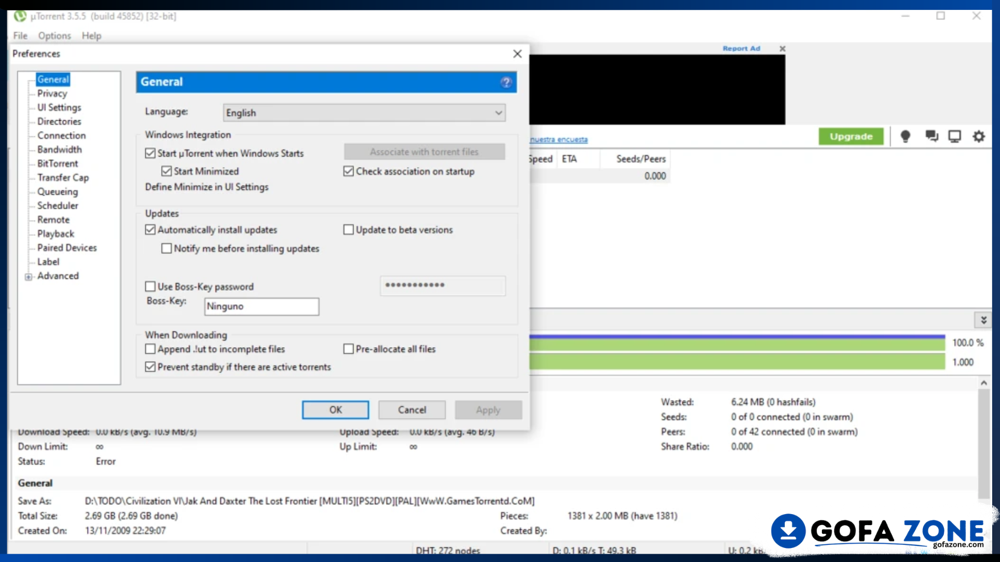Screen dimensions: 1000x562
Task: Select General in preferences tree
Action: [x=53, y=79]
